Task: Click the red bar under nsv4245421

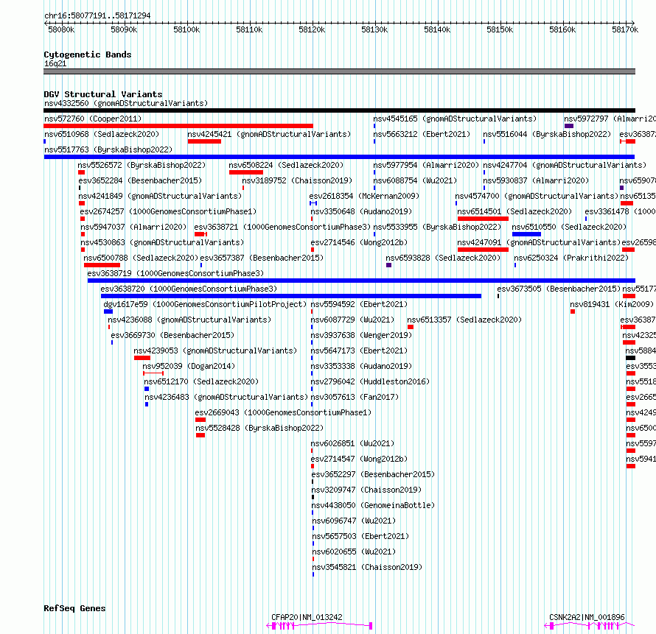Action: (204, 141)
